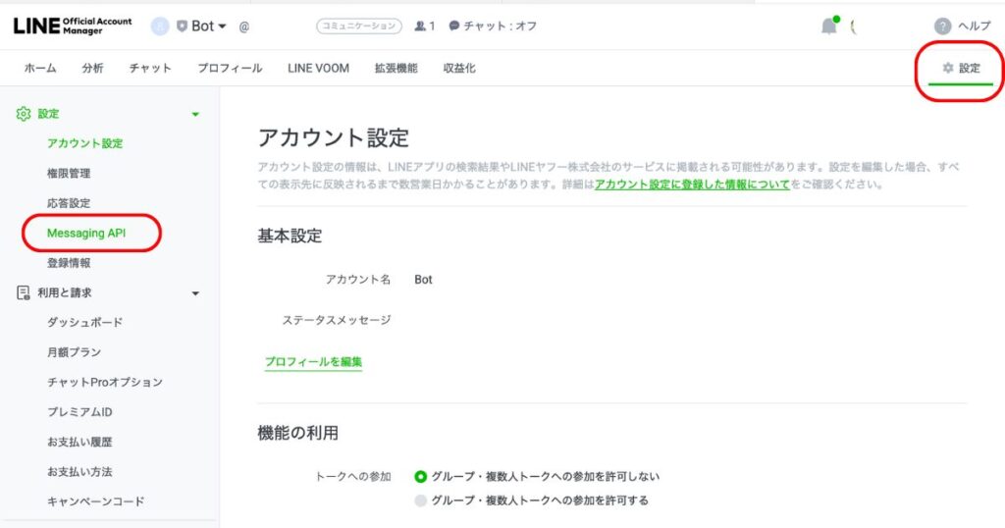Open ダッシュボード in the sidebar

[x=84, y=322]
